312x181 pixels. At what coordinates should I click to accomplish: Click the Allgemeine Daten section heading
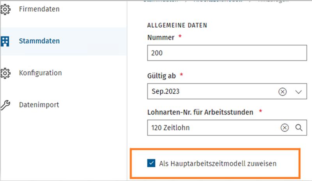[177, 25]
